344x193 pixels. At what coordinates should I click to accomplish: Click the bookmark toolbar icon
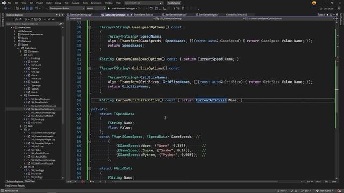click(x=183, y=9)
